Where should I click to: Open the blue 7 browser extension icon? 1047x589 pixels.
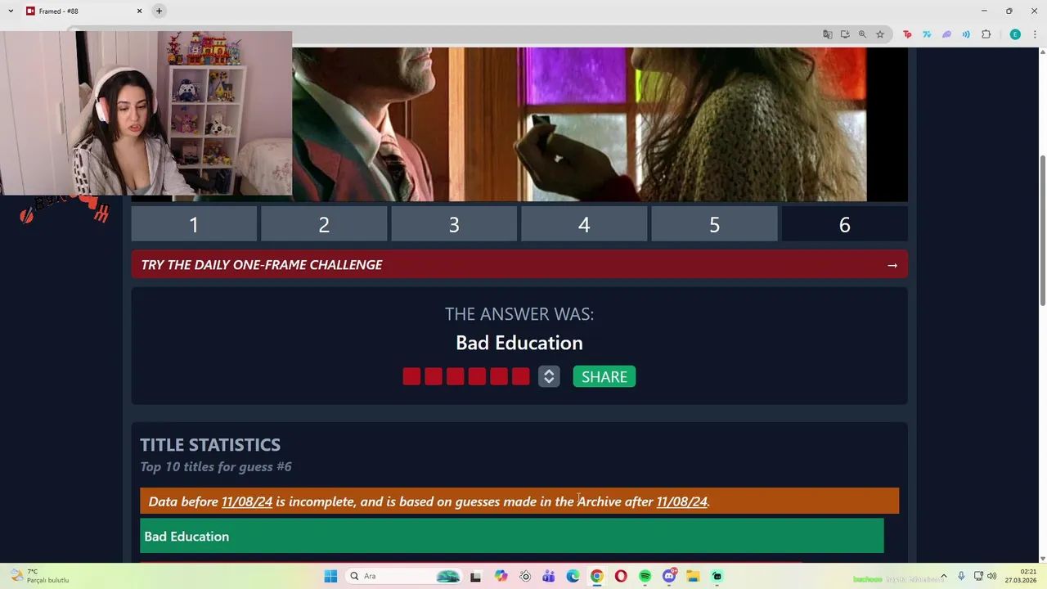pyautogui.click(x=927, y=34)
